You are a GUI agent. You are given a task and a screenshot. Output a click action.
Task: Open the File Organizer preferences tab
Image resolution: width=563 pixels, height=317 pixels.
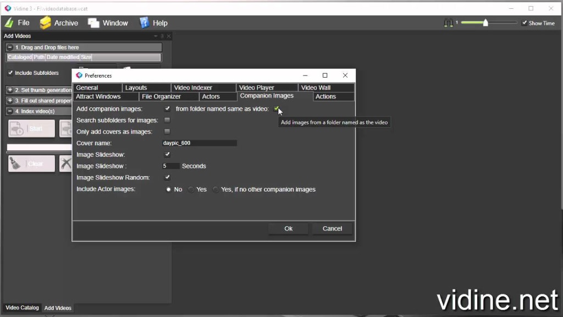click(x=169, y=97)
